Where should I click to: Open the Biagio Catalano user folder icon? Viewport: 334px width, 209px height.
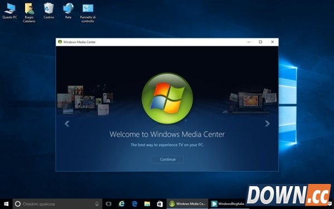click(29, 12)
